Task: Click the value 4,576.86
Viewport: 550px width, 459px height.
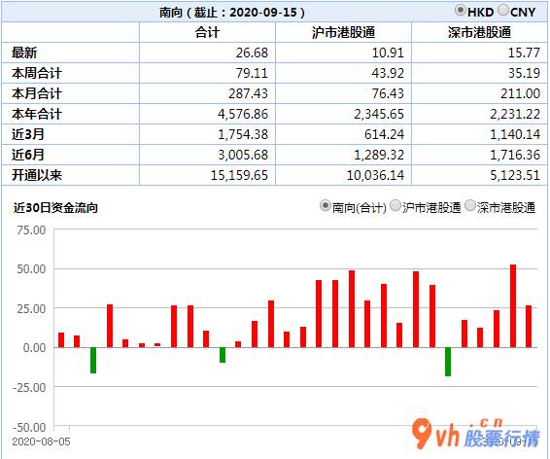Action: [243, 114]
